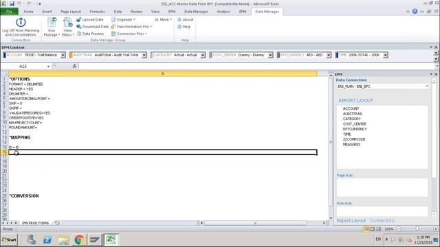Screen dimensions: 440x247
Task: Click the Excel taskbar icon
Action: click(x=111, y=239)
